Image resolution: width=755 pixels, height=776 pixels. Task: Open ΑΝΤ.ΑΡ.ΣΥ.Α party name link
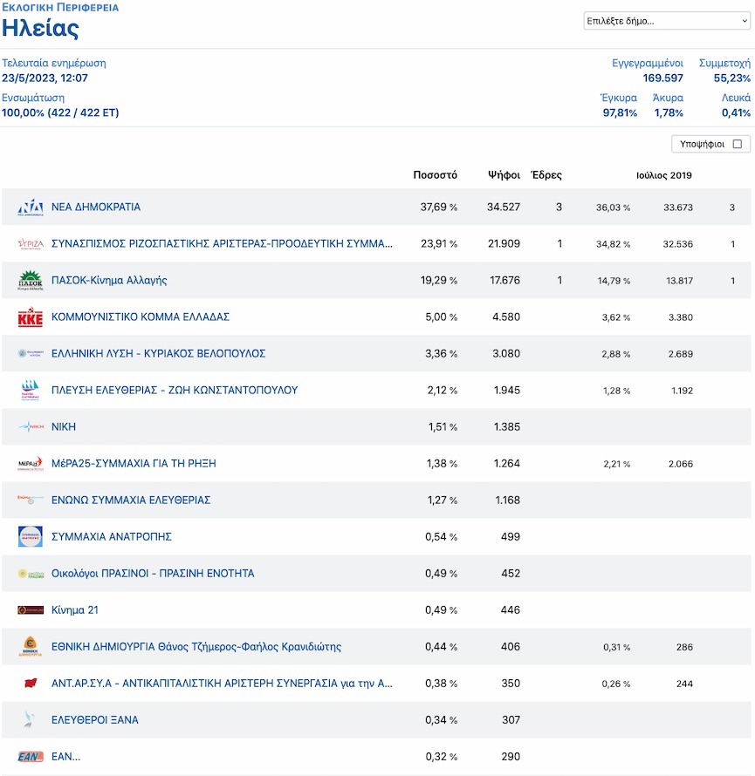[x=222, y=683]
